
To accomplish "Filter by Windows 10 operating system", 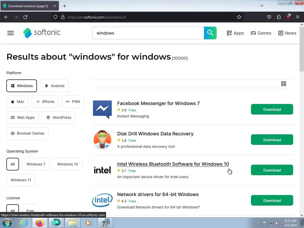I will pyautogui.click(x=68, y=164).
